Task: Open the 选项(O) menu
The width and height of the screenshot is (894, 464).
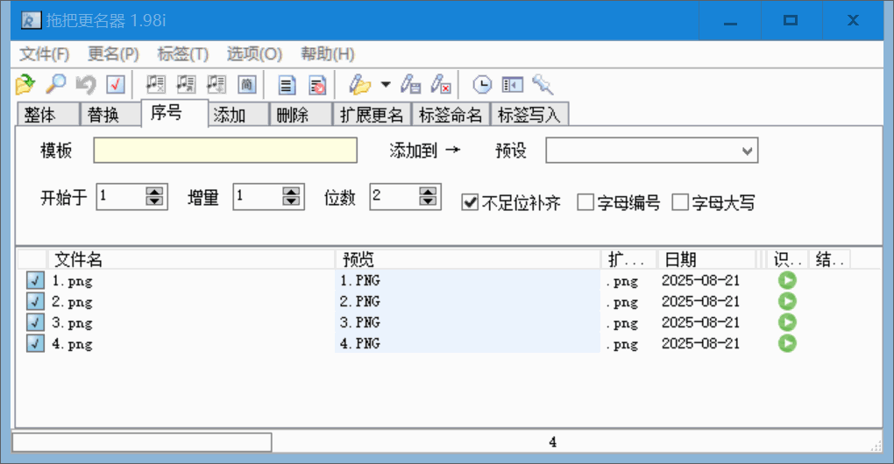Action: pos(254,54)
